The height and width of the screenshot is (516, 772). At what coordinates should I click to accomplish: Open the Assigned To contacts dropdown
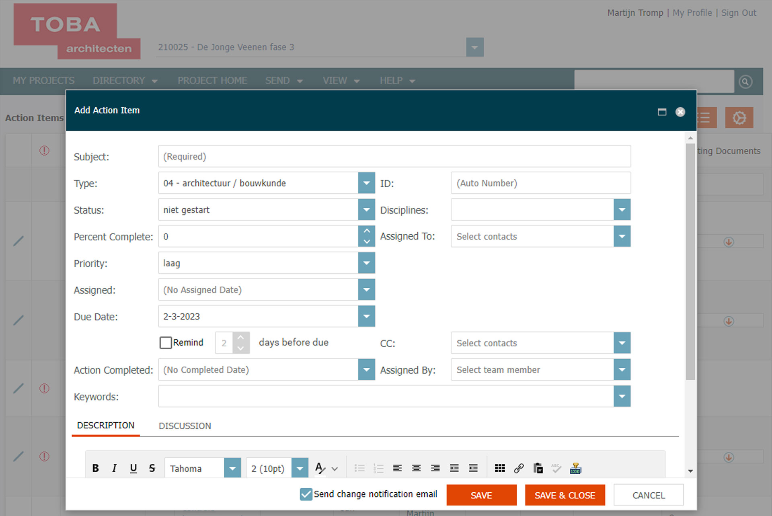click(x=622, y=236)
